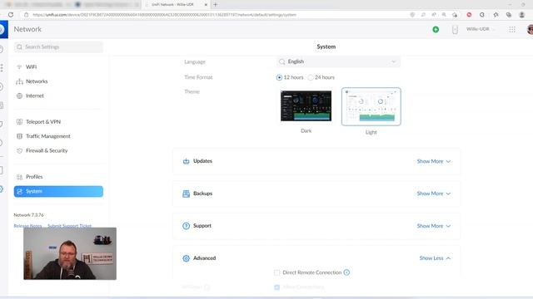Click the browser collections icon
Viewport: 533px width, 299px height.
(509, 15)
